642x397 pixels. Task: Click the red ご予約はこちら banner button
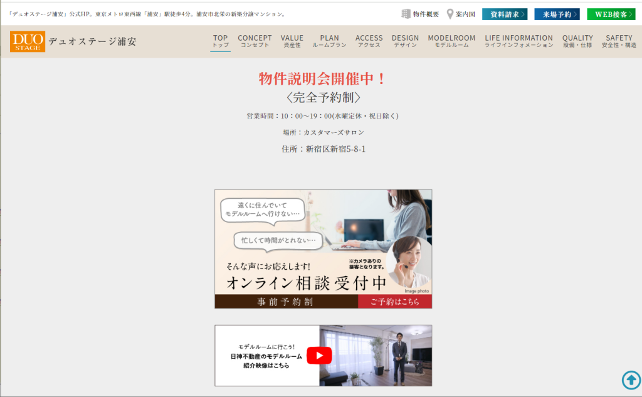(x=394, y=302)
